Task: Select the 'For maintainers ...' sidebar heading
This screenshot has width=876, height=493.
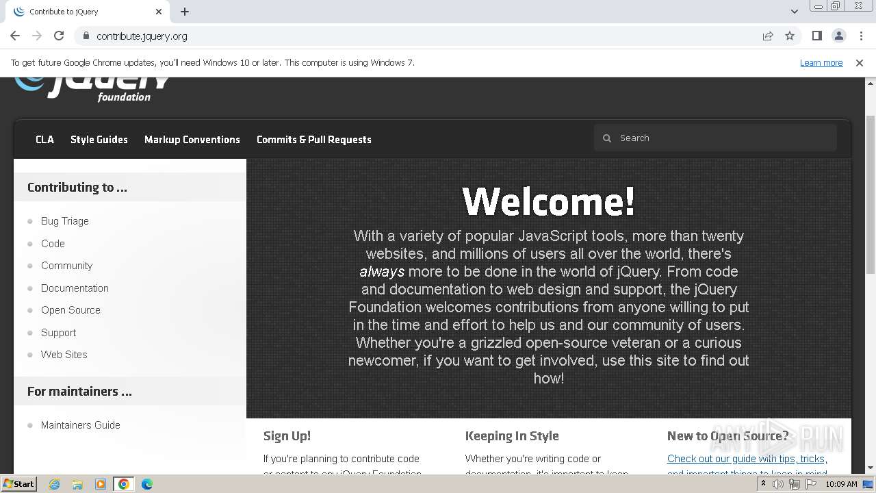Action: 79,392
